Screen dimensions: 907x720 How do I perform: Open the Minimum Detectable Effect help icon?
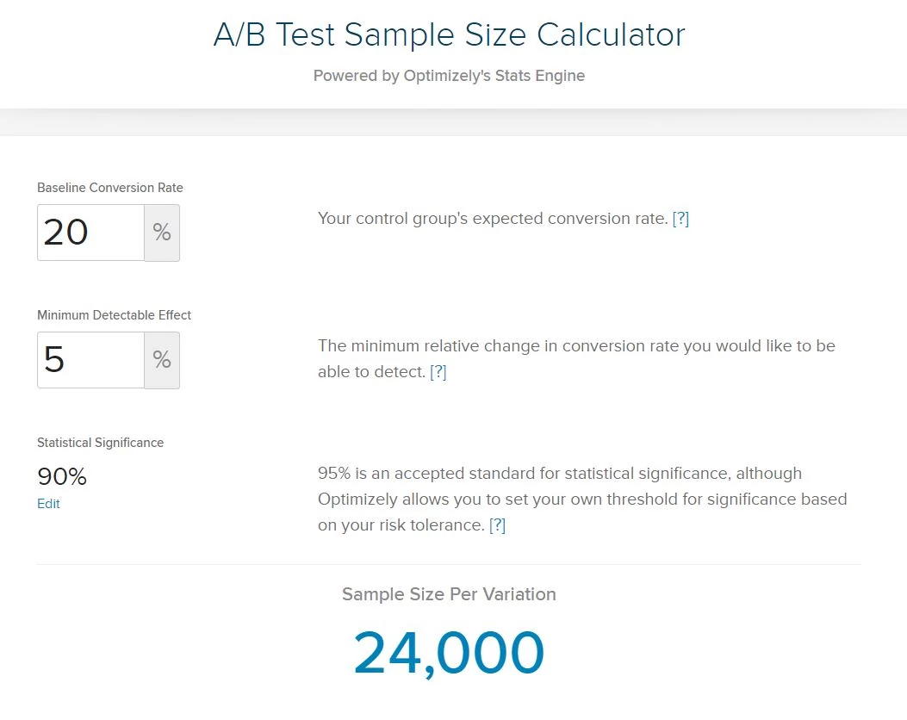point(438,372)
